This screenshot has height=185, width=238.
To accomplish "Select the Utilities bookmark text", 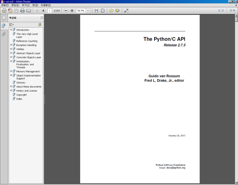I will pyautogui.click(x=20, y=49).
